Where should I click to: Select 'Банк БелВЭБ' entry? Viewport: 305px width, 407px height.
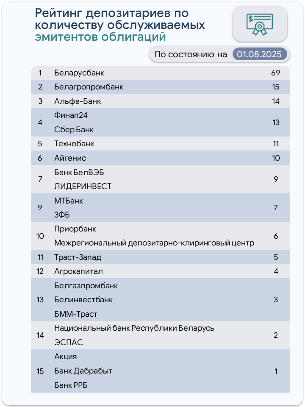(x=79, y=173)
